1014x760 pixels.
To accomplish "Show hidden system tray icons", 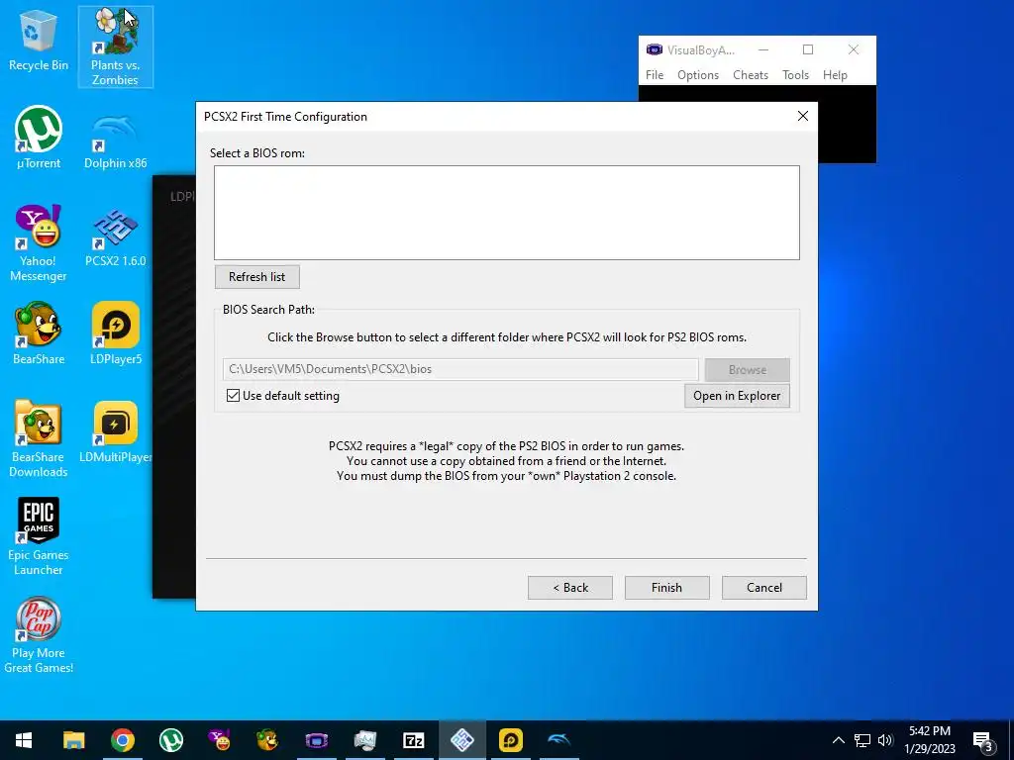I will (x=838, y=740).
